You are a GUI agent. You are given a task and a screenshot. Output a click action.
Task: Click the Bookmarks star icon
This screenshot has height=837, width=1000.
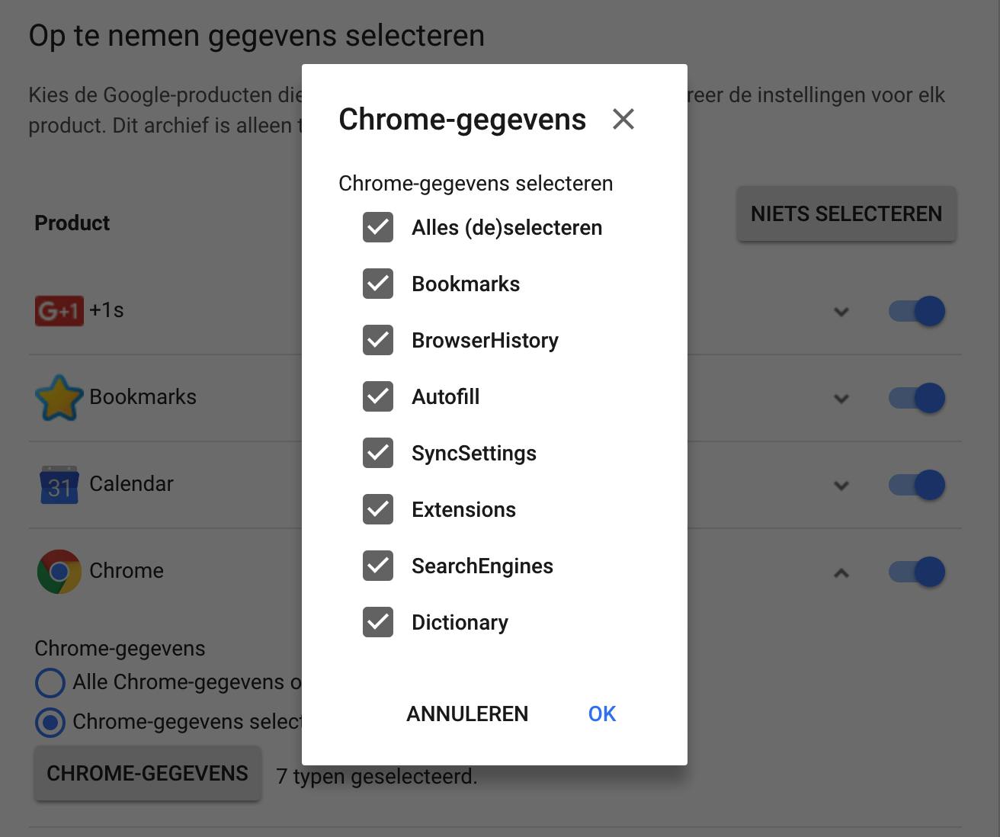(x=59, y=397)
